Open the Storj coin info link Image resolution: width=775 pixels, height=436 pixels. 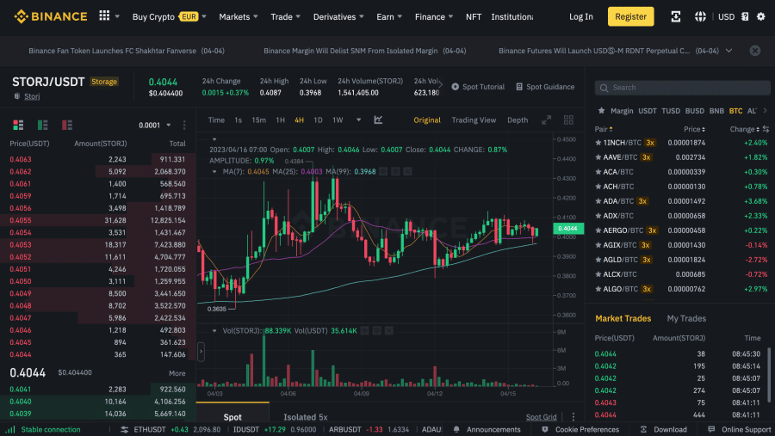(32, 95)
